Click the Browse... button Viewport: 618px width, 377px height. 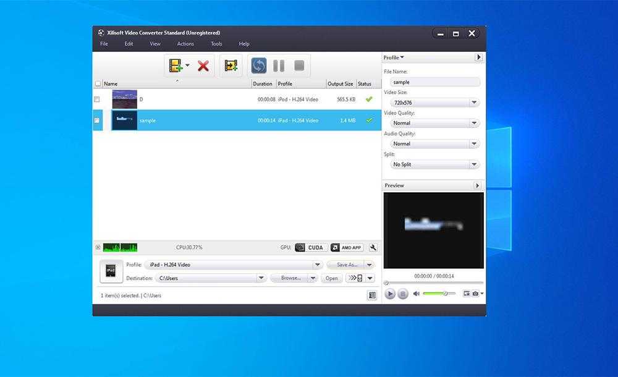[x=290, y=278]
